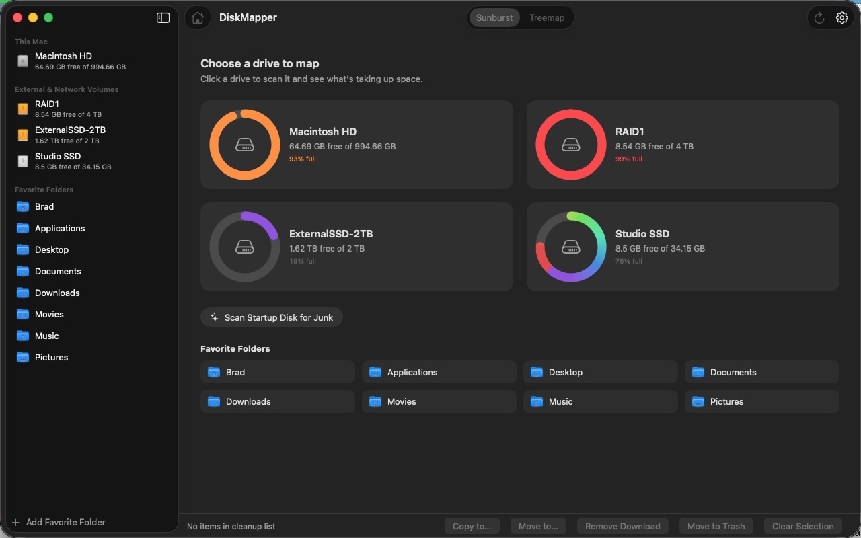Click Copy to... button
The image size is (861, 538).
pyautogui.click(x=472, y=526)
